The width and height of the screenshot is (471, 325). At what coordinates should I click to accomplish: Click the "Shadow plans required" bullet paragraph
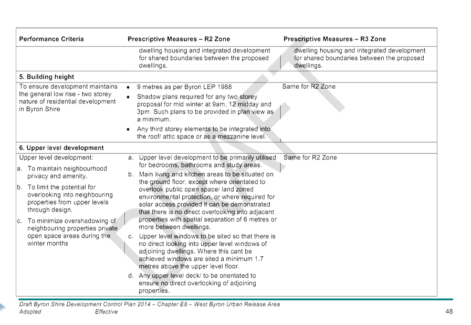tap(205, 108)
